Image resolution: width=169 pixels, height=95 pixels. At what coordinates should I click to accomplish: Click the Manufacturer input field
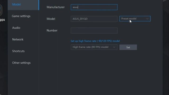pyautogui.click(x=94, y=7)
